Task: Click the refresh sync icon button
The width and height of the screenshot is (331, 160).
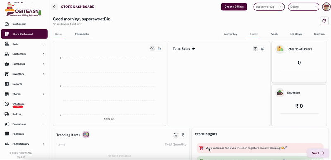Action: (x=324, y=21)
